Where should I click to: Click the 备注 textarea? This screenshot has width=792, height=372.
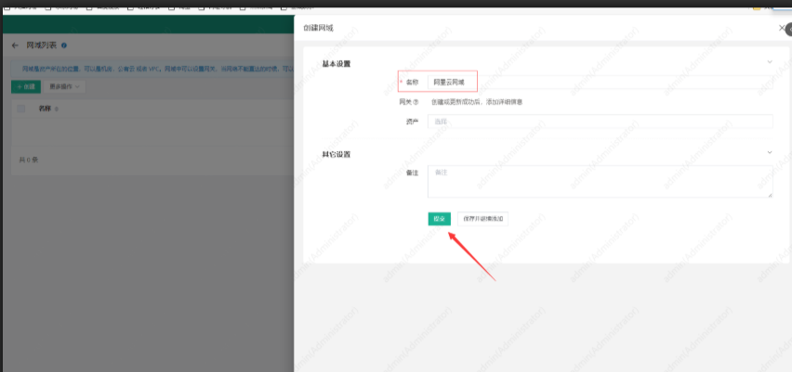point(600,181)
